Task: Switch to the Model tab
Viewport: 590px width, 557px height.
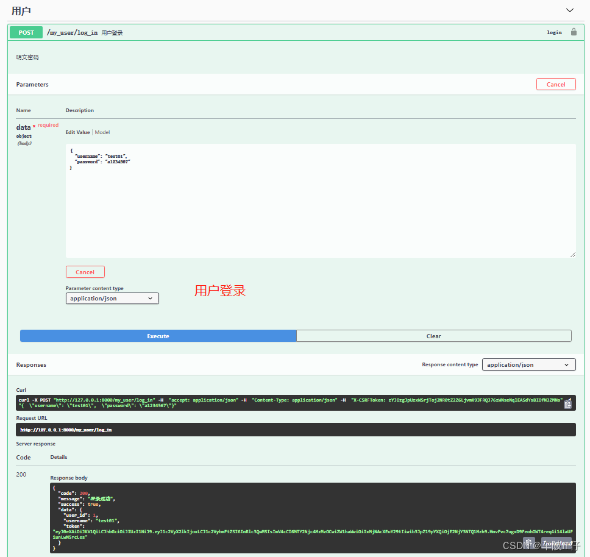Action: [102, 132]
